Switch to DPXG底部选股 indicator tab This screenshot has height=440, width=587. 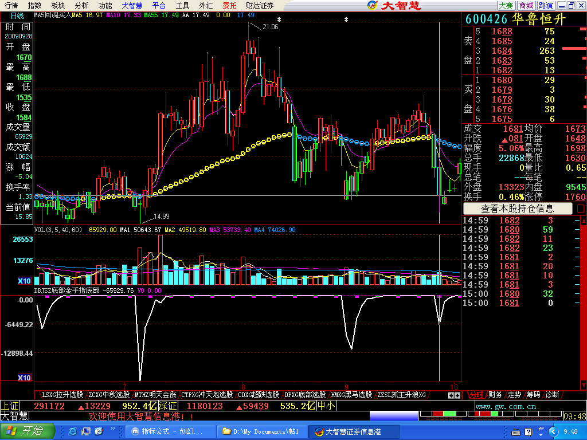pos(305,395)
